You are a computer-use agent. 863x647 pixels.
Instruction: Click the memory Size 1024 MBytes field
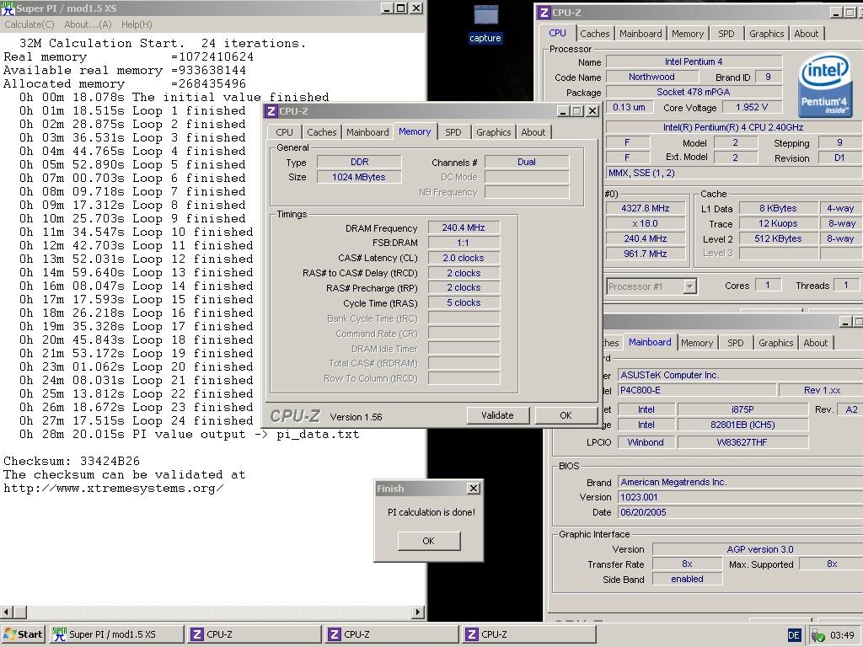pos(359,177)
